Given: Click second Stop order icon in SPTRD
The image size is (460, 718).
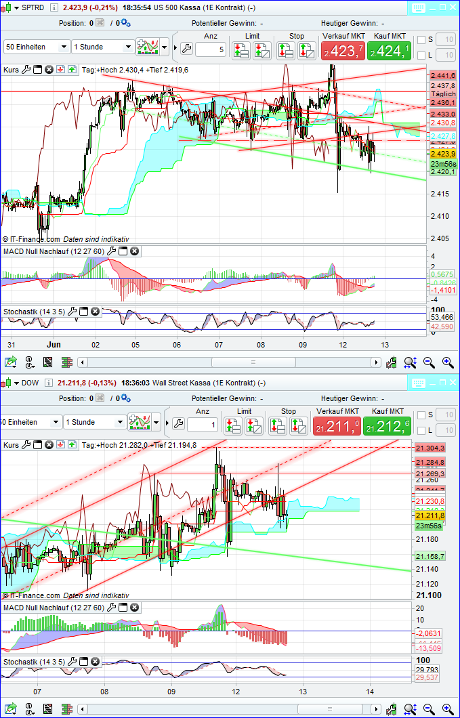Looking at the screenshot, I should (307, 50).
